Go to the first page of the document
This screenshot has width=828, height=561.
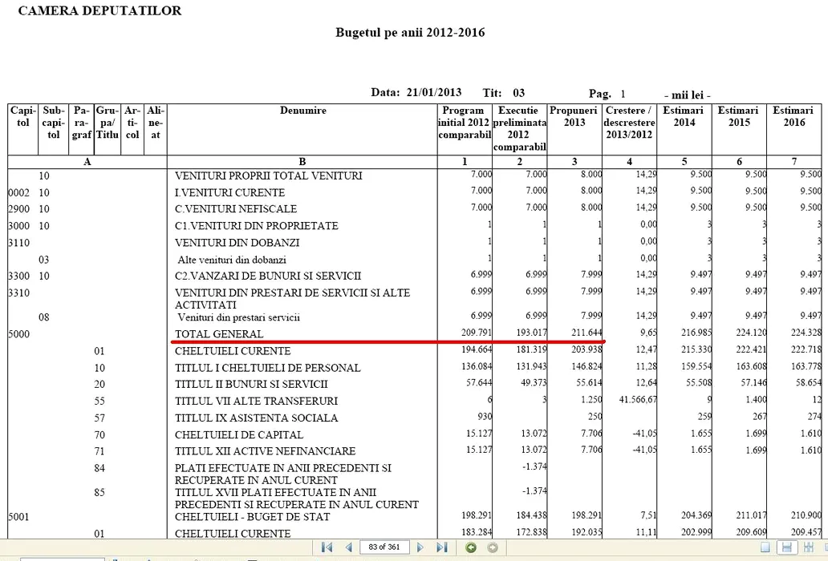327,547
